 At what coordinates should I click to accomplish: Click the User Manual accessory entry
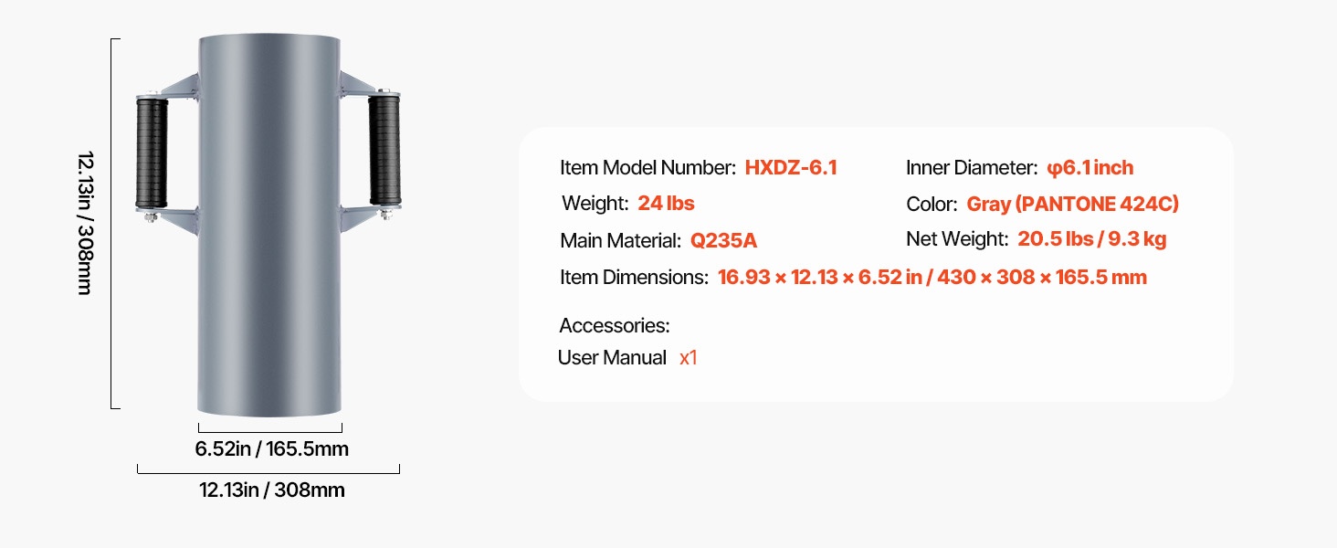pyautogui.click(x=612, y=358)
